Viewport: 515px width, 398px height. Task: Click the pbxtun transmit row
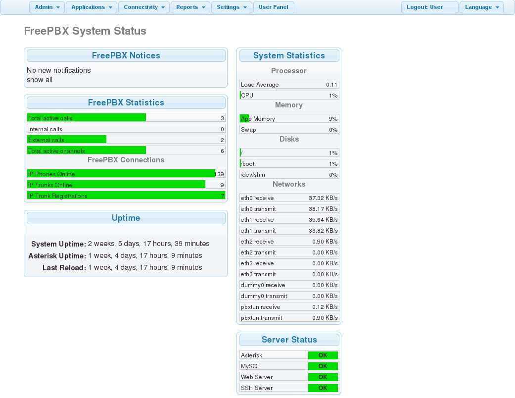coord(289,317)
